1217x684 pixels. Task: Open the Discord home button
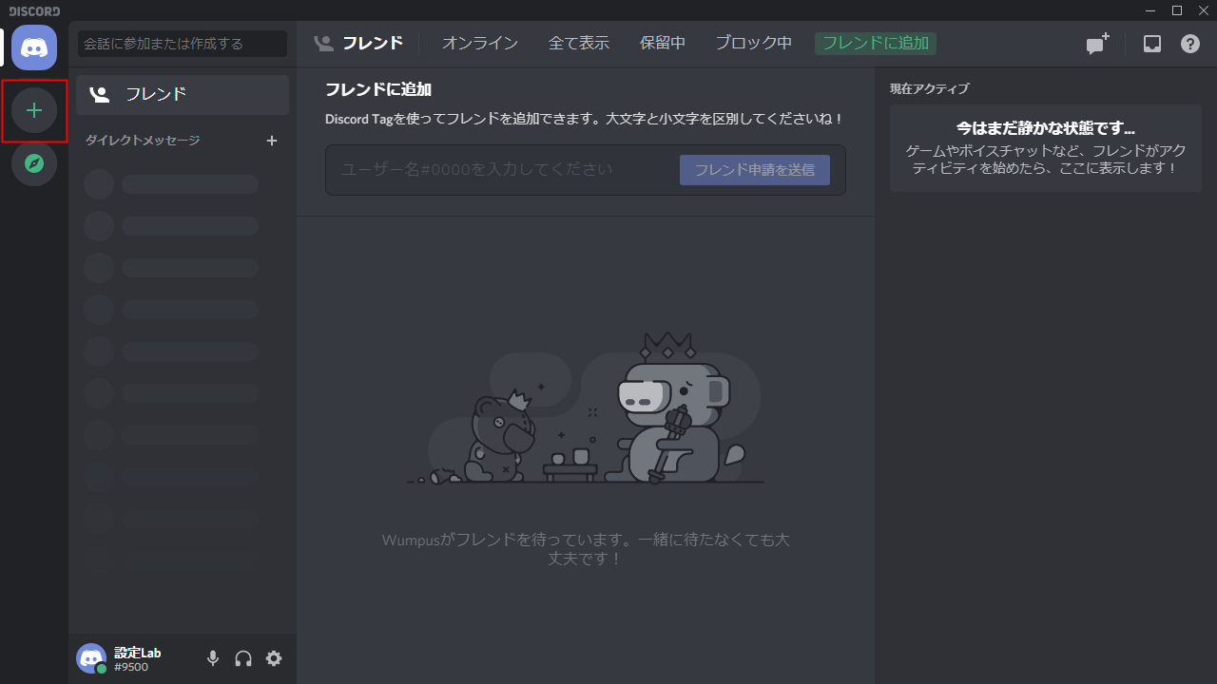[34, 47]
